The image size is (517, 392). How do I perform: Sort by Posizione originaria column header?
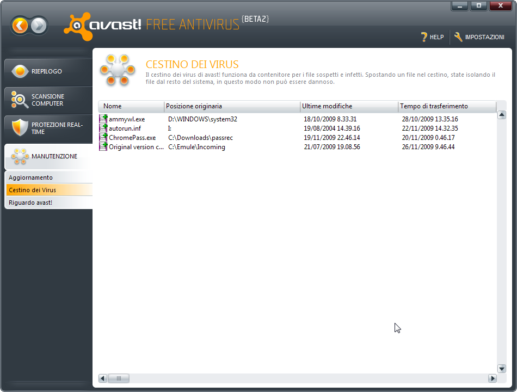coord(232,106)
